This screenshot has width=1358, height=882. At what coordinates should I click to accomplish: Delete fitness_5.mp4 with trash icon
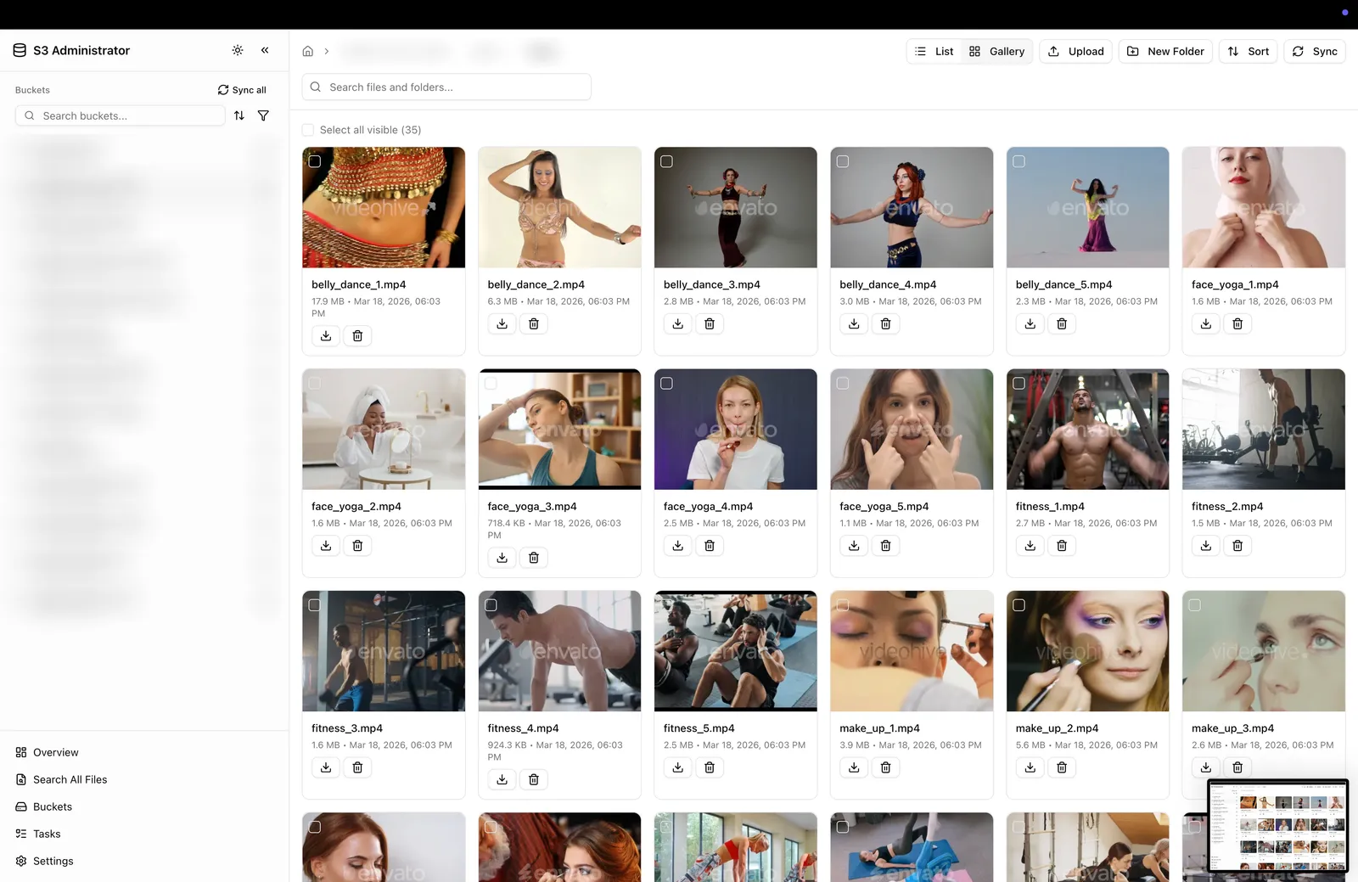click(x=710, y=767)
